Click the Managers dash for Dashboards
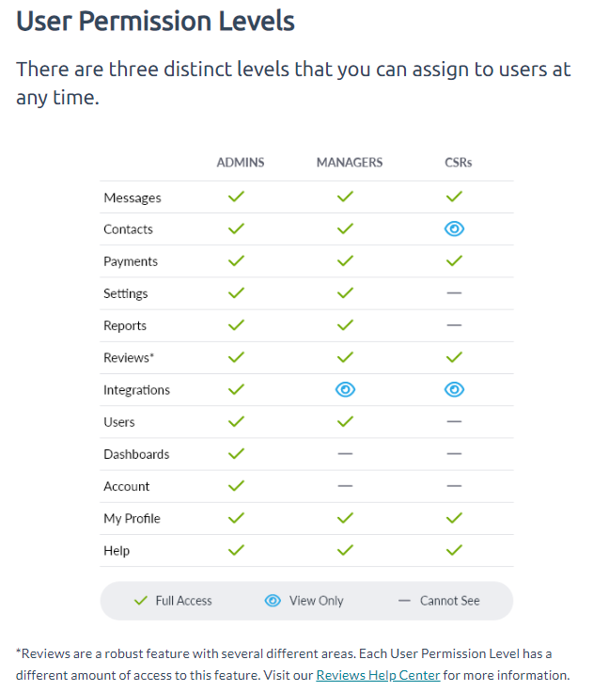The image size is (593, 691). coord(345,454)
